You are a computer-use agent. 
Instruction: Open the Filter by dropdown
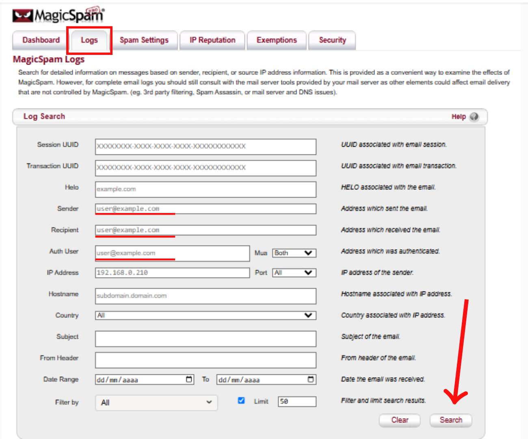coord(156,402)
